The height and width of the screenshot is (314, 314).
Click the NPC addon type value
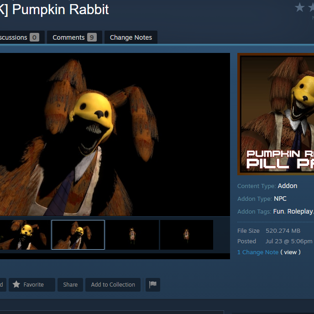(280, 199)
